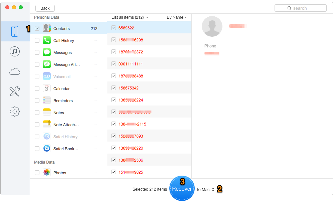Viewport: 334px width, 203px height.
Task: Click the Photos flower icon
Action: pyautogui.click(x=47, y=172)
